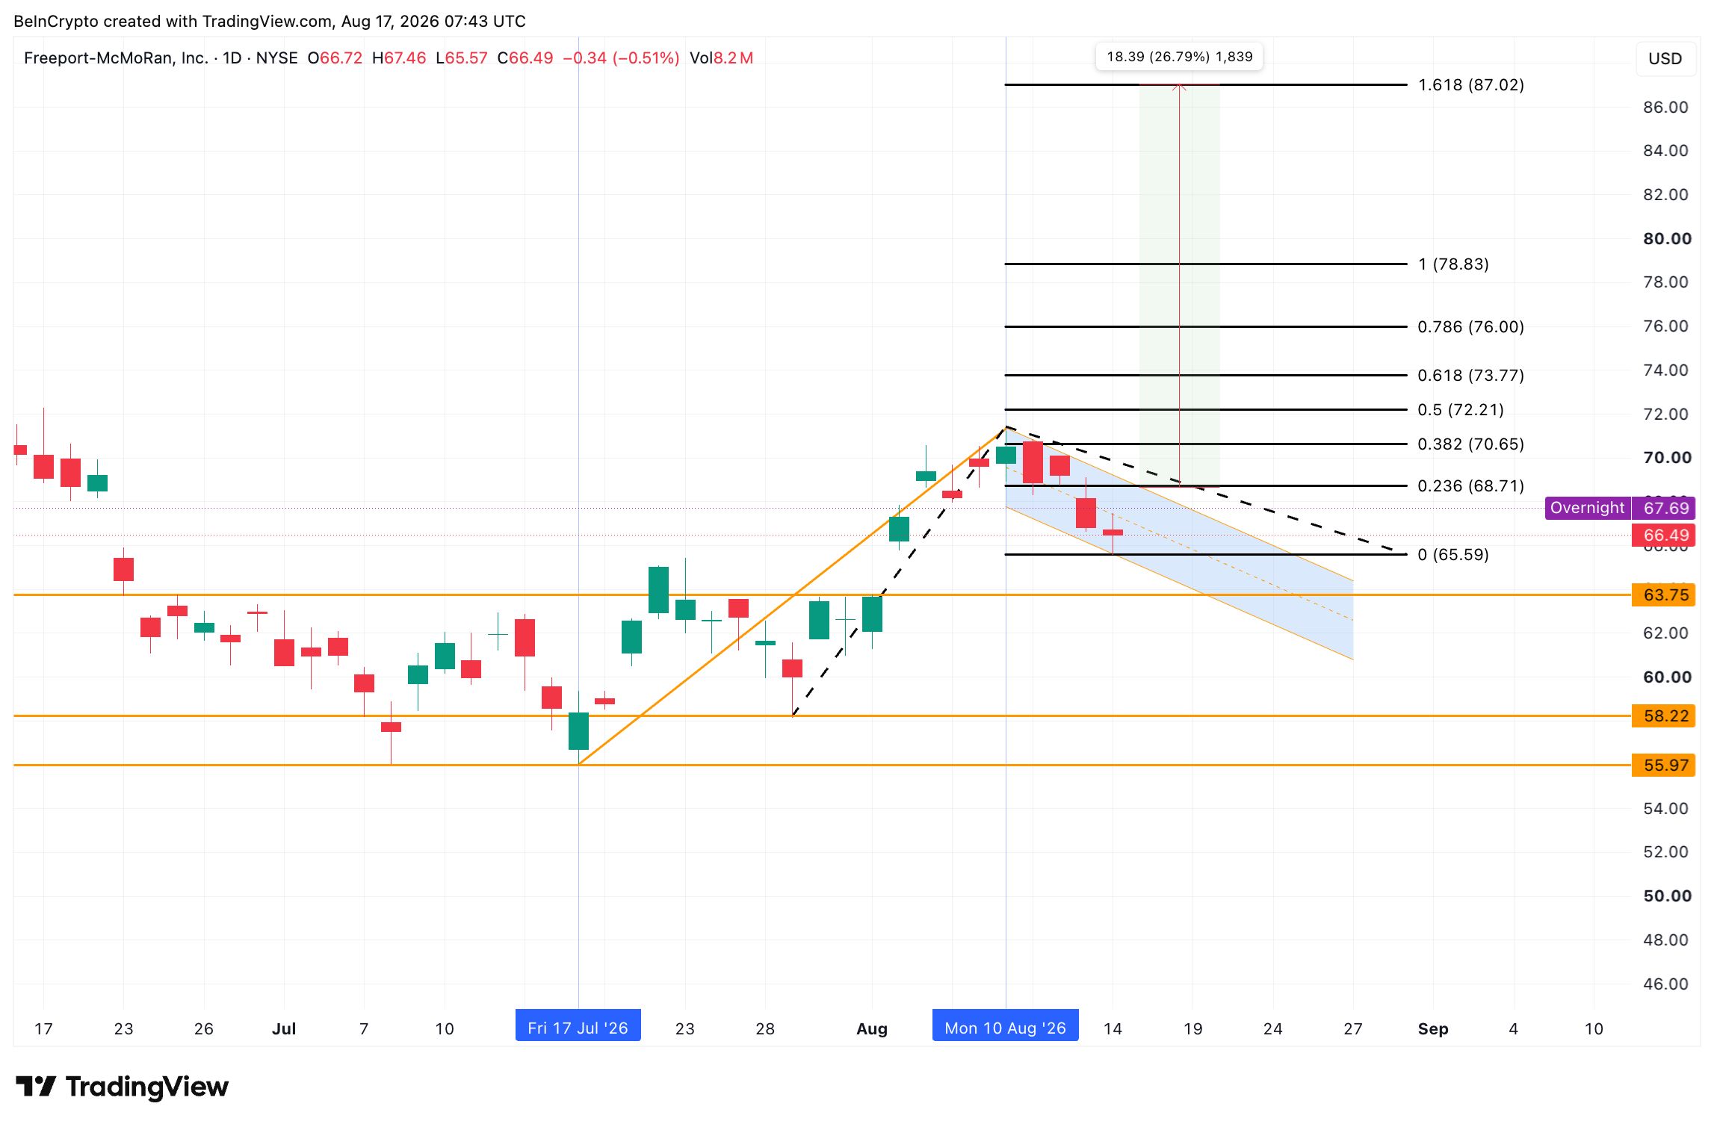The width and height of the screenshot is (1714, 1127).
Task: Click the 52.00 price axis tick
Action: click(1665, 851)
